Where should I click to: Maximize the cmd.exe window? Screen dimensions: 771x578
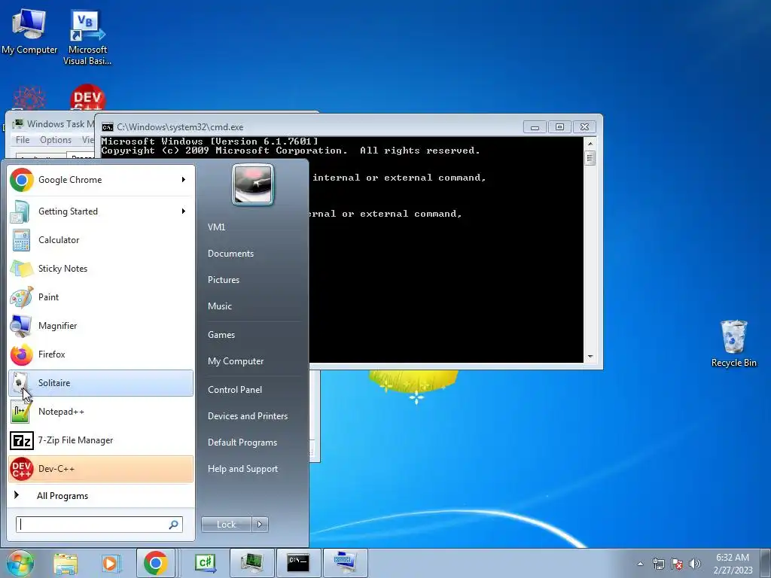coord(559,127)
